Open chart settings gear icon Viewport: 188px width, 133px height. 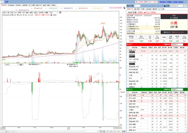tap(60, 12)
